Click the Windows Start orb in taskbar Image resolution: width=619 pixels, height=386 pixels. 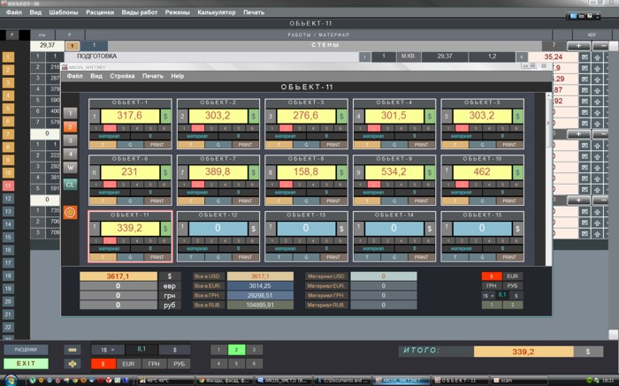click(x=11, y=379)
